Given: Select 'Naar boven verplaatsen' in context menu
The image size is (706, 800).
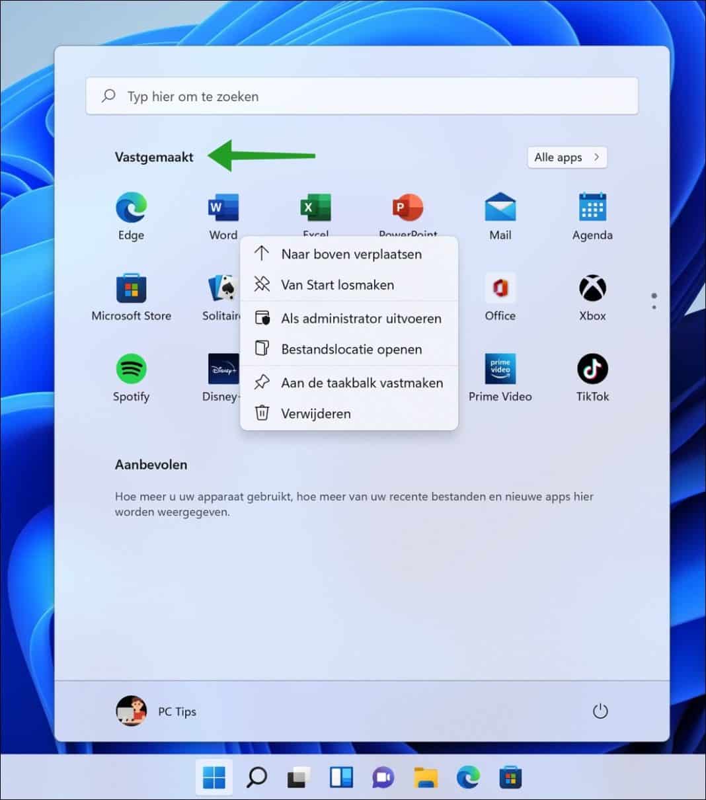Looking at the screenshot, I should (350, 254).
